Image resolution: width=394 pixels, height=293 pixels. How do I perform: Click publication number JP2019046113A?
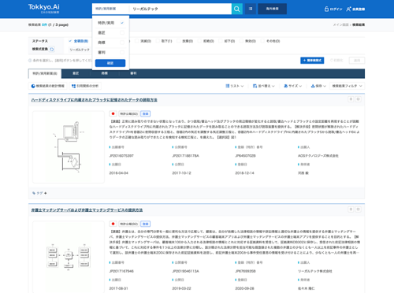tap(186, 271)
